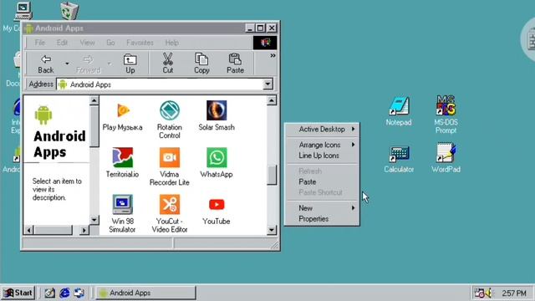Open the Forward history dropdown arrow
The height and width of the screenshot is (301, 535).
click(110, 64)
